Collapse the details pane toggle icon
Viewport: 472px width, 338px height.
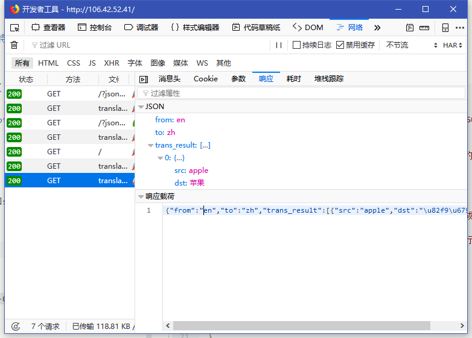point(144,80)
